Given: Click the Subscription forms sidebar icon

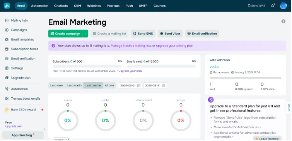Looking at the screenshot, I should 7,49.
